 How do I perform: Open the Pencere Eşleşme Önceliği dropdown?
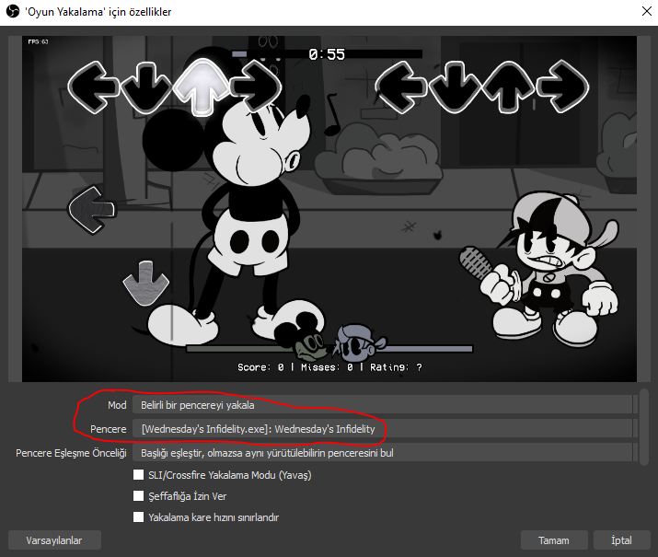click(x=385, y=453)
